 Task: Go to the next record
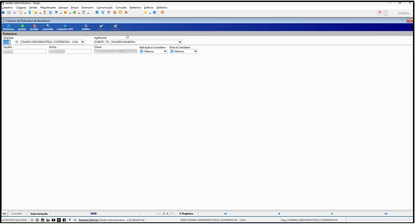coord(332,214)
